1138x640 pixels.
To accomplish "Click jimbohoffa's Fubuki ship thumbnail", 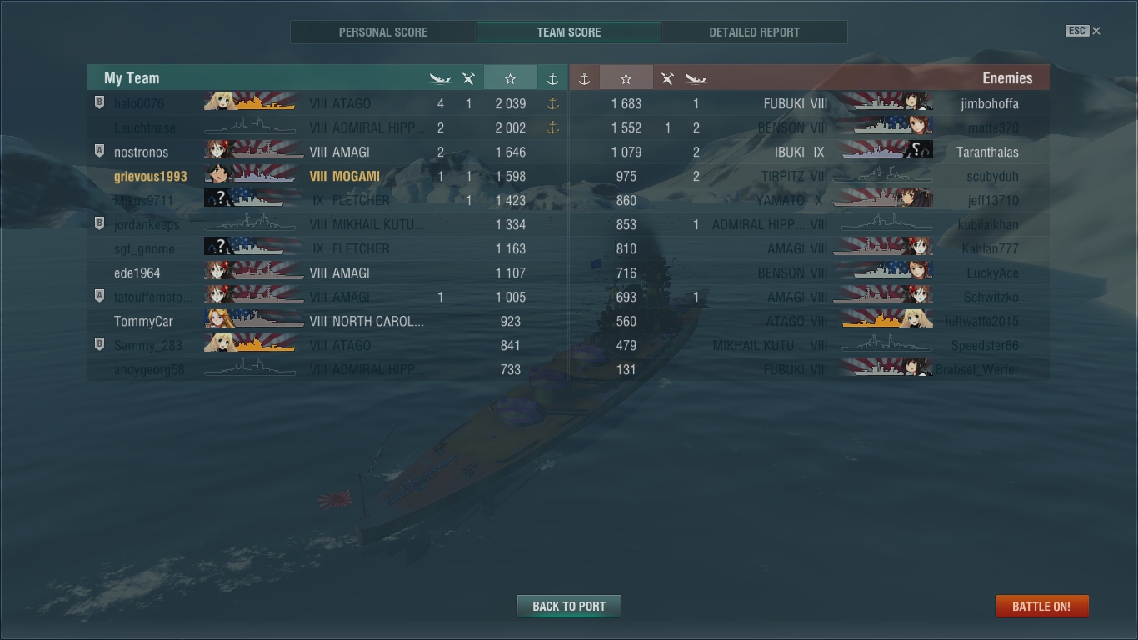I will pos(886,103).
